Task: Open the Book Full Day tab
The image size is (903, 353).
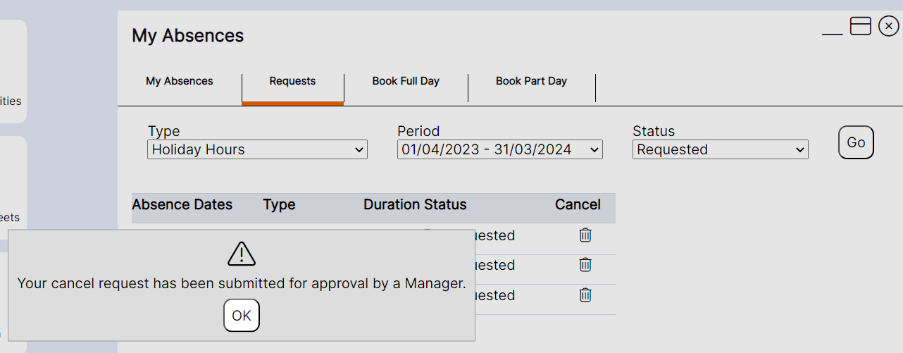Action: 406,81
